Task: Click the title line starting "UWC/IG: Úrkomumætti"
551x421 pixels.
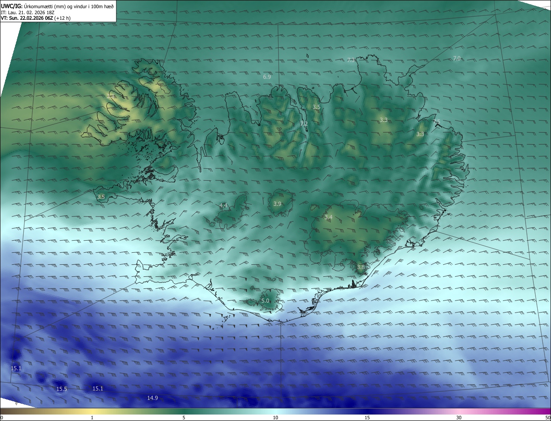Action: tap(57, 6)
